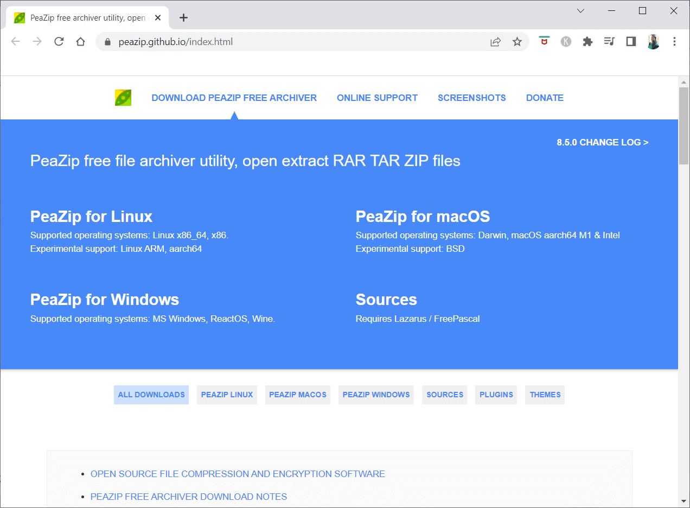Open the Online Support menu item
This screenshot has height=508, width=690.
click(x=377, y=98)
